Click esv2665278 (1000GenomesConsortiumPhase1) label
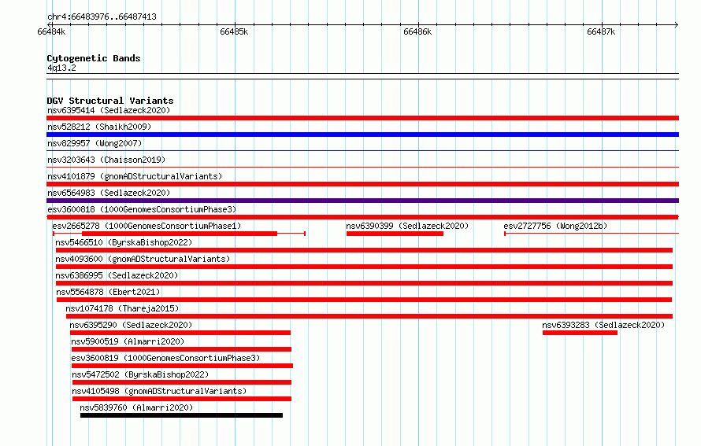Screen dimensions: 701x446 click(x=147, y=226)
